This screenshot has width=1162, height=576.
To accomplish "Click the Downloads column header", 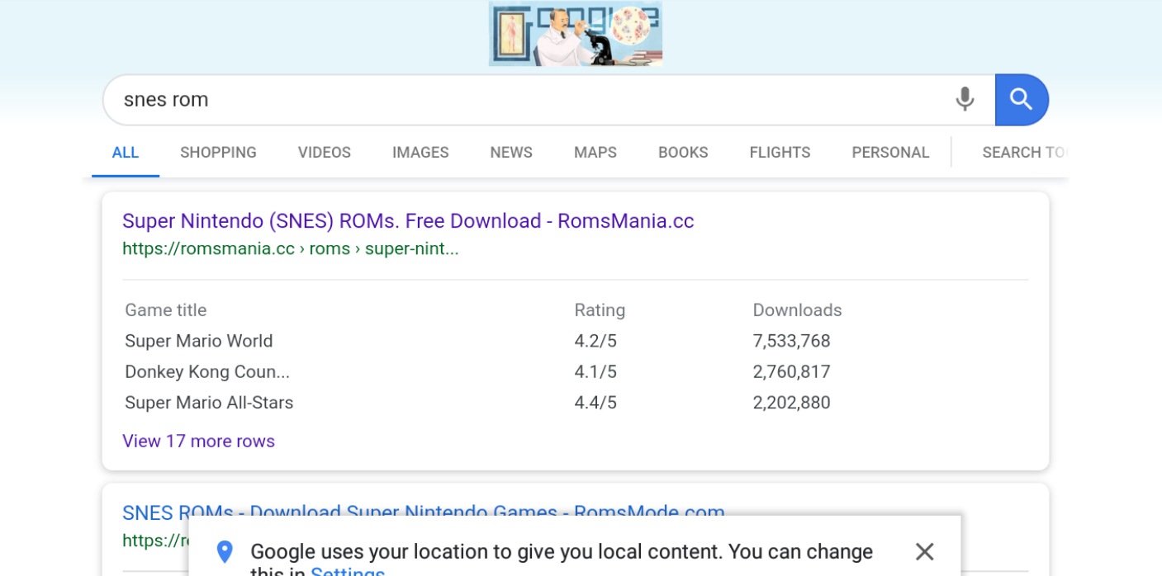I will (797, 310).
